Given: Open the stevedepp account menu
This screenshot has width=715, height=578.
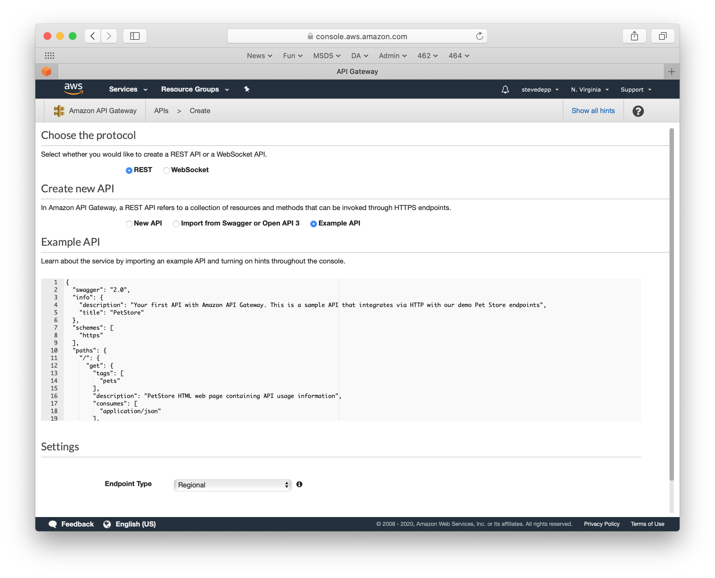Looking at the screenshot, I should [x=540, y=90].
